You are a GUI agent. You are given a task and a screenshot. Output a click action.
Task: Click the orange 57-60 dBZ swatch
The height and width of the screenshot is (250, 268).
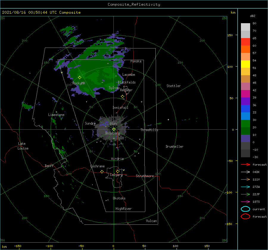pos(245,49)
